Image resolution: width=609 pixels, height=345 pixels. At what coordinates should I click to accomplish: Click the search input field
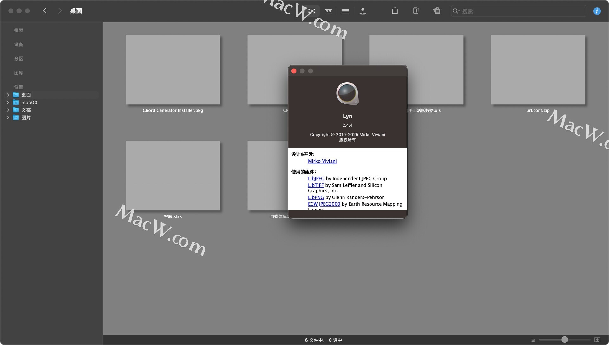[519, 11]
